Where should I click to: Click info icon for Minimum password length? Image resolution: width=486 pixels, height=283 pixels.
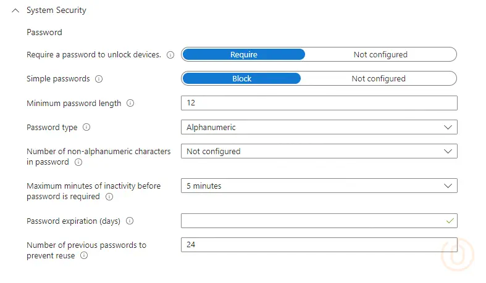[130, 104]
